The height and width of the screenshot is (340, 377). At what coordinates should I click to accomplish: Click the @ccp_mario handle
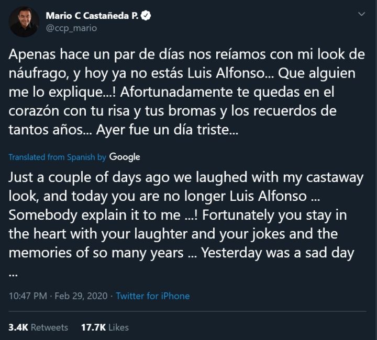[x=71, y=28]
